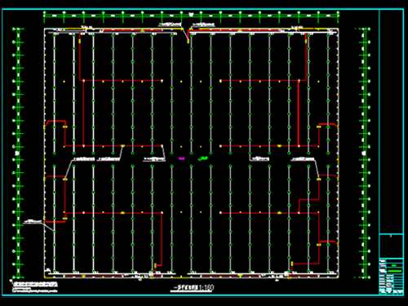408x306 pixels.
Task: Click the notes text block at bottom left
Action: (x=35, y=287)
